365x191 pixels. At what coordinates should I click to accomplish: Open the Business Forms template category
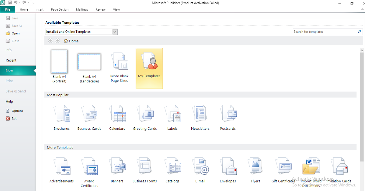[x=145, y=170]
